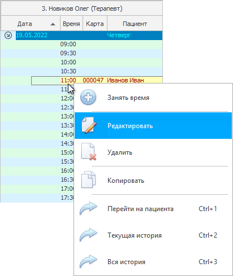The image size is (233, 276).
Task: Click the arrow icon beside Вся история
Action: click(88, 261)
